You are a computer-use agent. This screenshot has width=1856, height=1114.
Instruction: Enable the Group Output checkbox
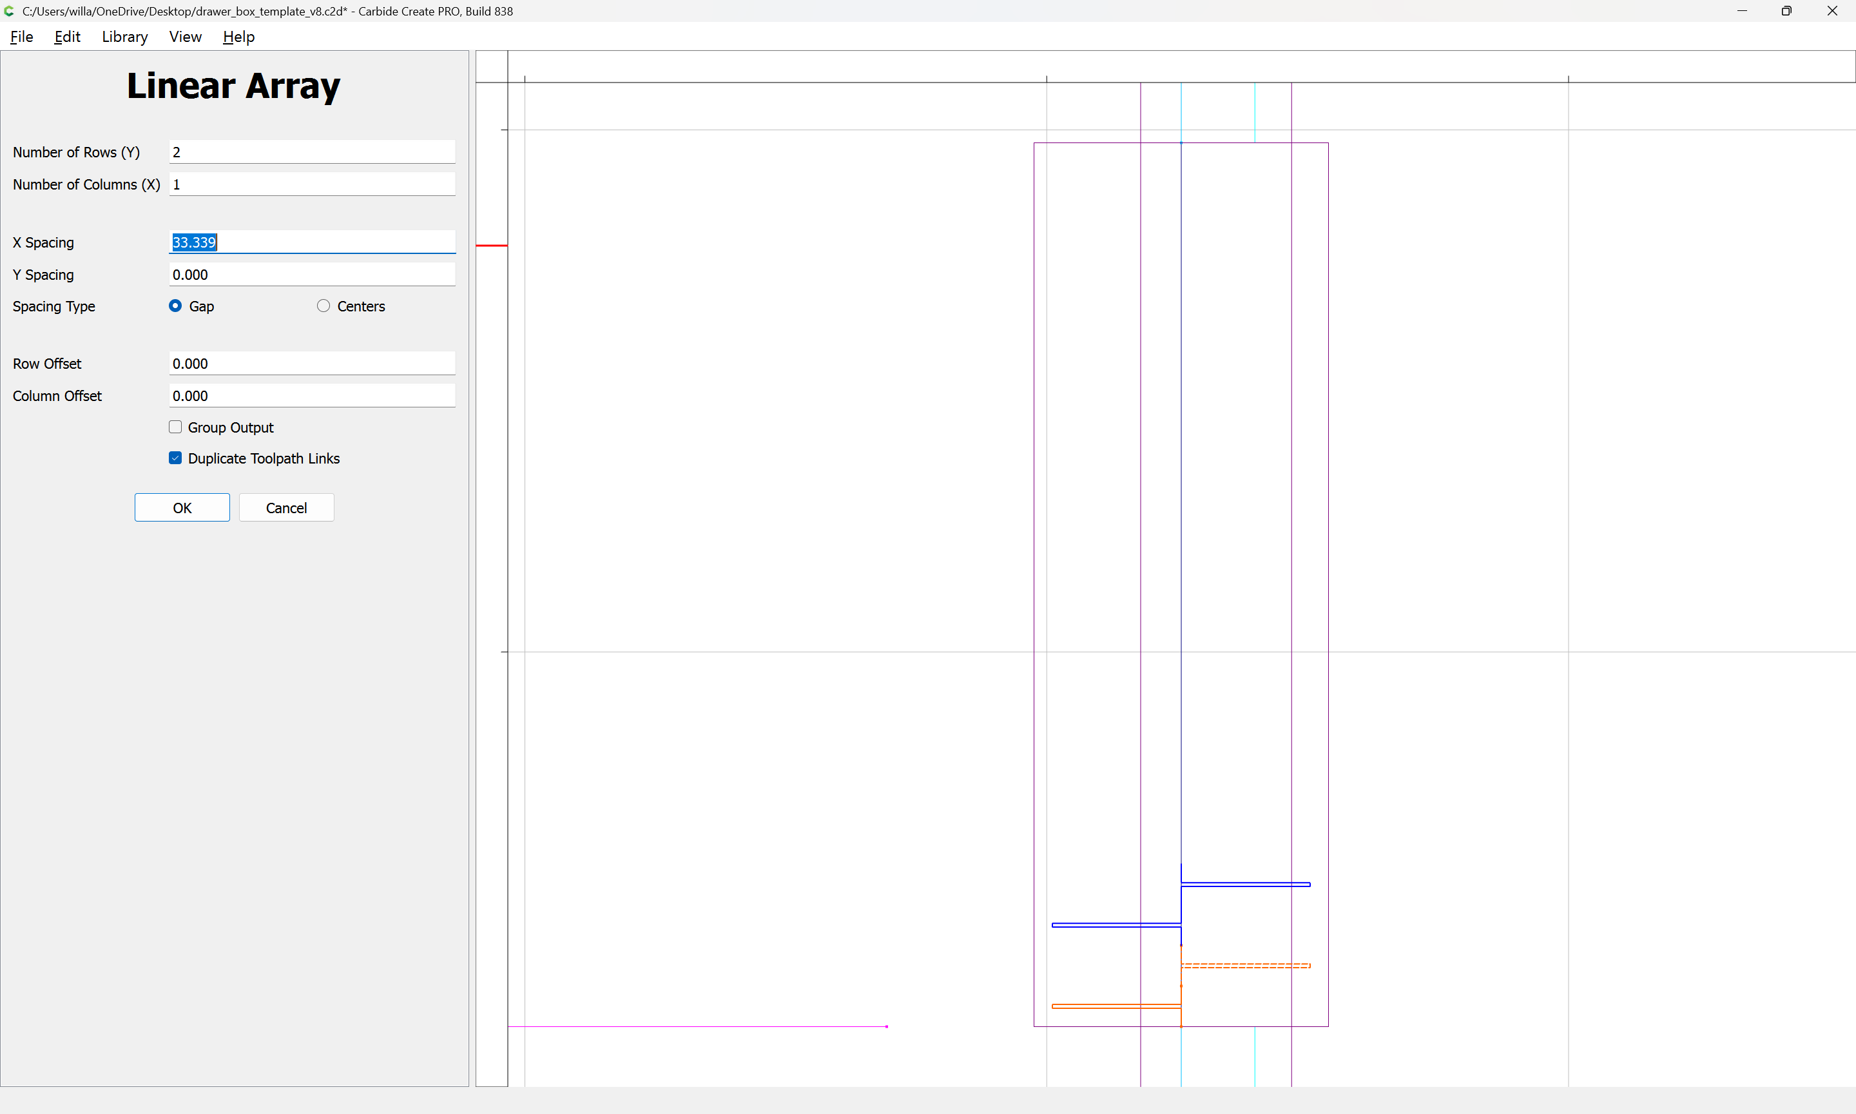pos(175,427)
